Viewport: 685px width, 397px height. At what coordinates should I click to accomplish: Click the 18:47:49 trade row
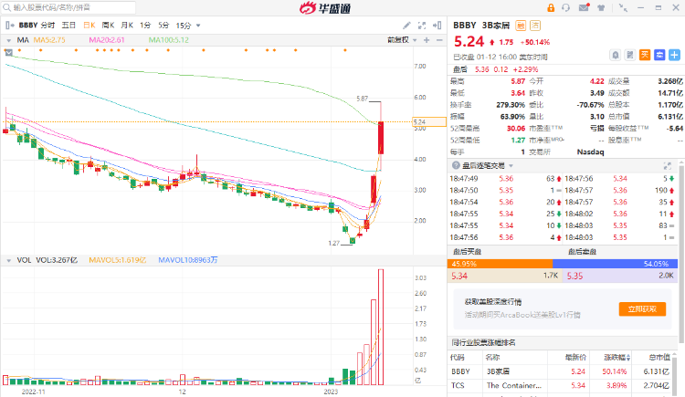click(x=506, y=179)
